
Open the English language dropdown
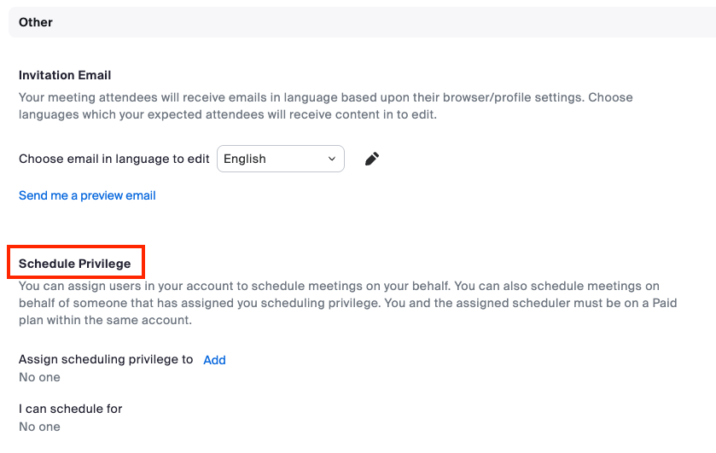click(281, 159)
